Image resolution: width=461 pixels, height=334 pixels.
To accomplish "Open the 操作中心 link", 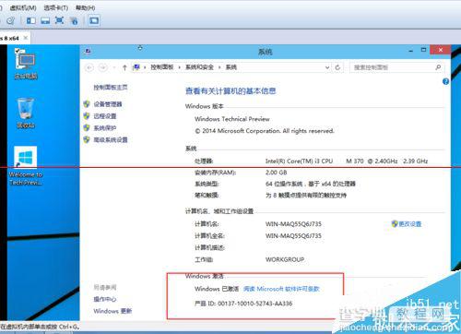I will click(x=105, y=299).
